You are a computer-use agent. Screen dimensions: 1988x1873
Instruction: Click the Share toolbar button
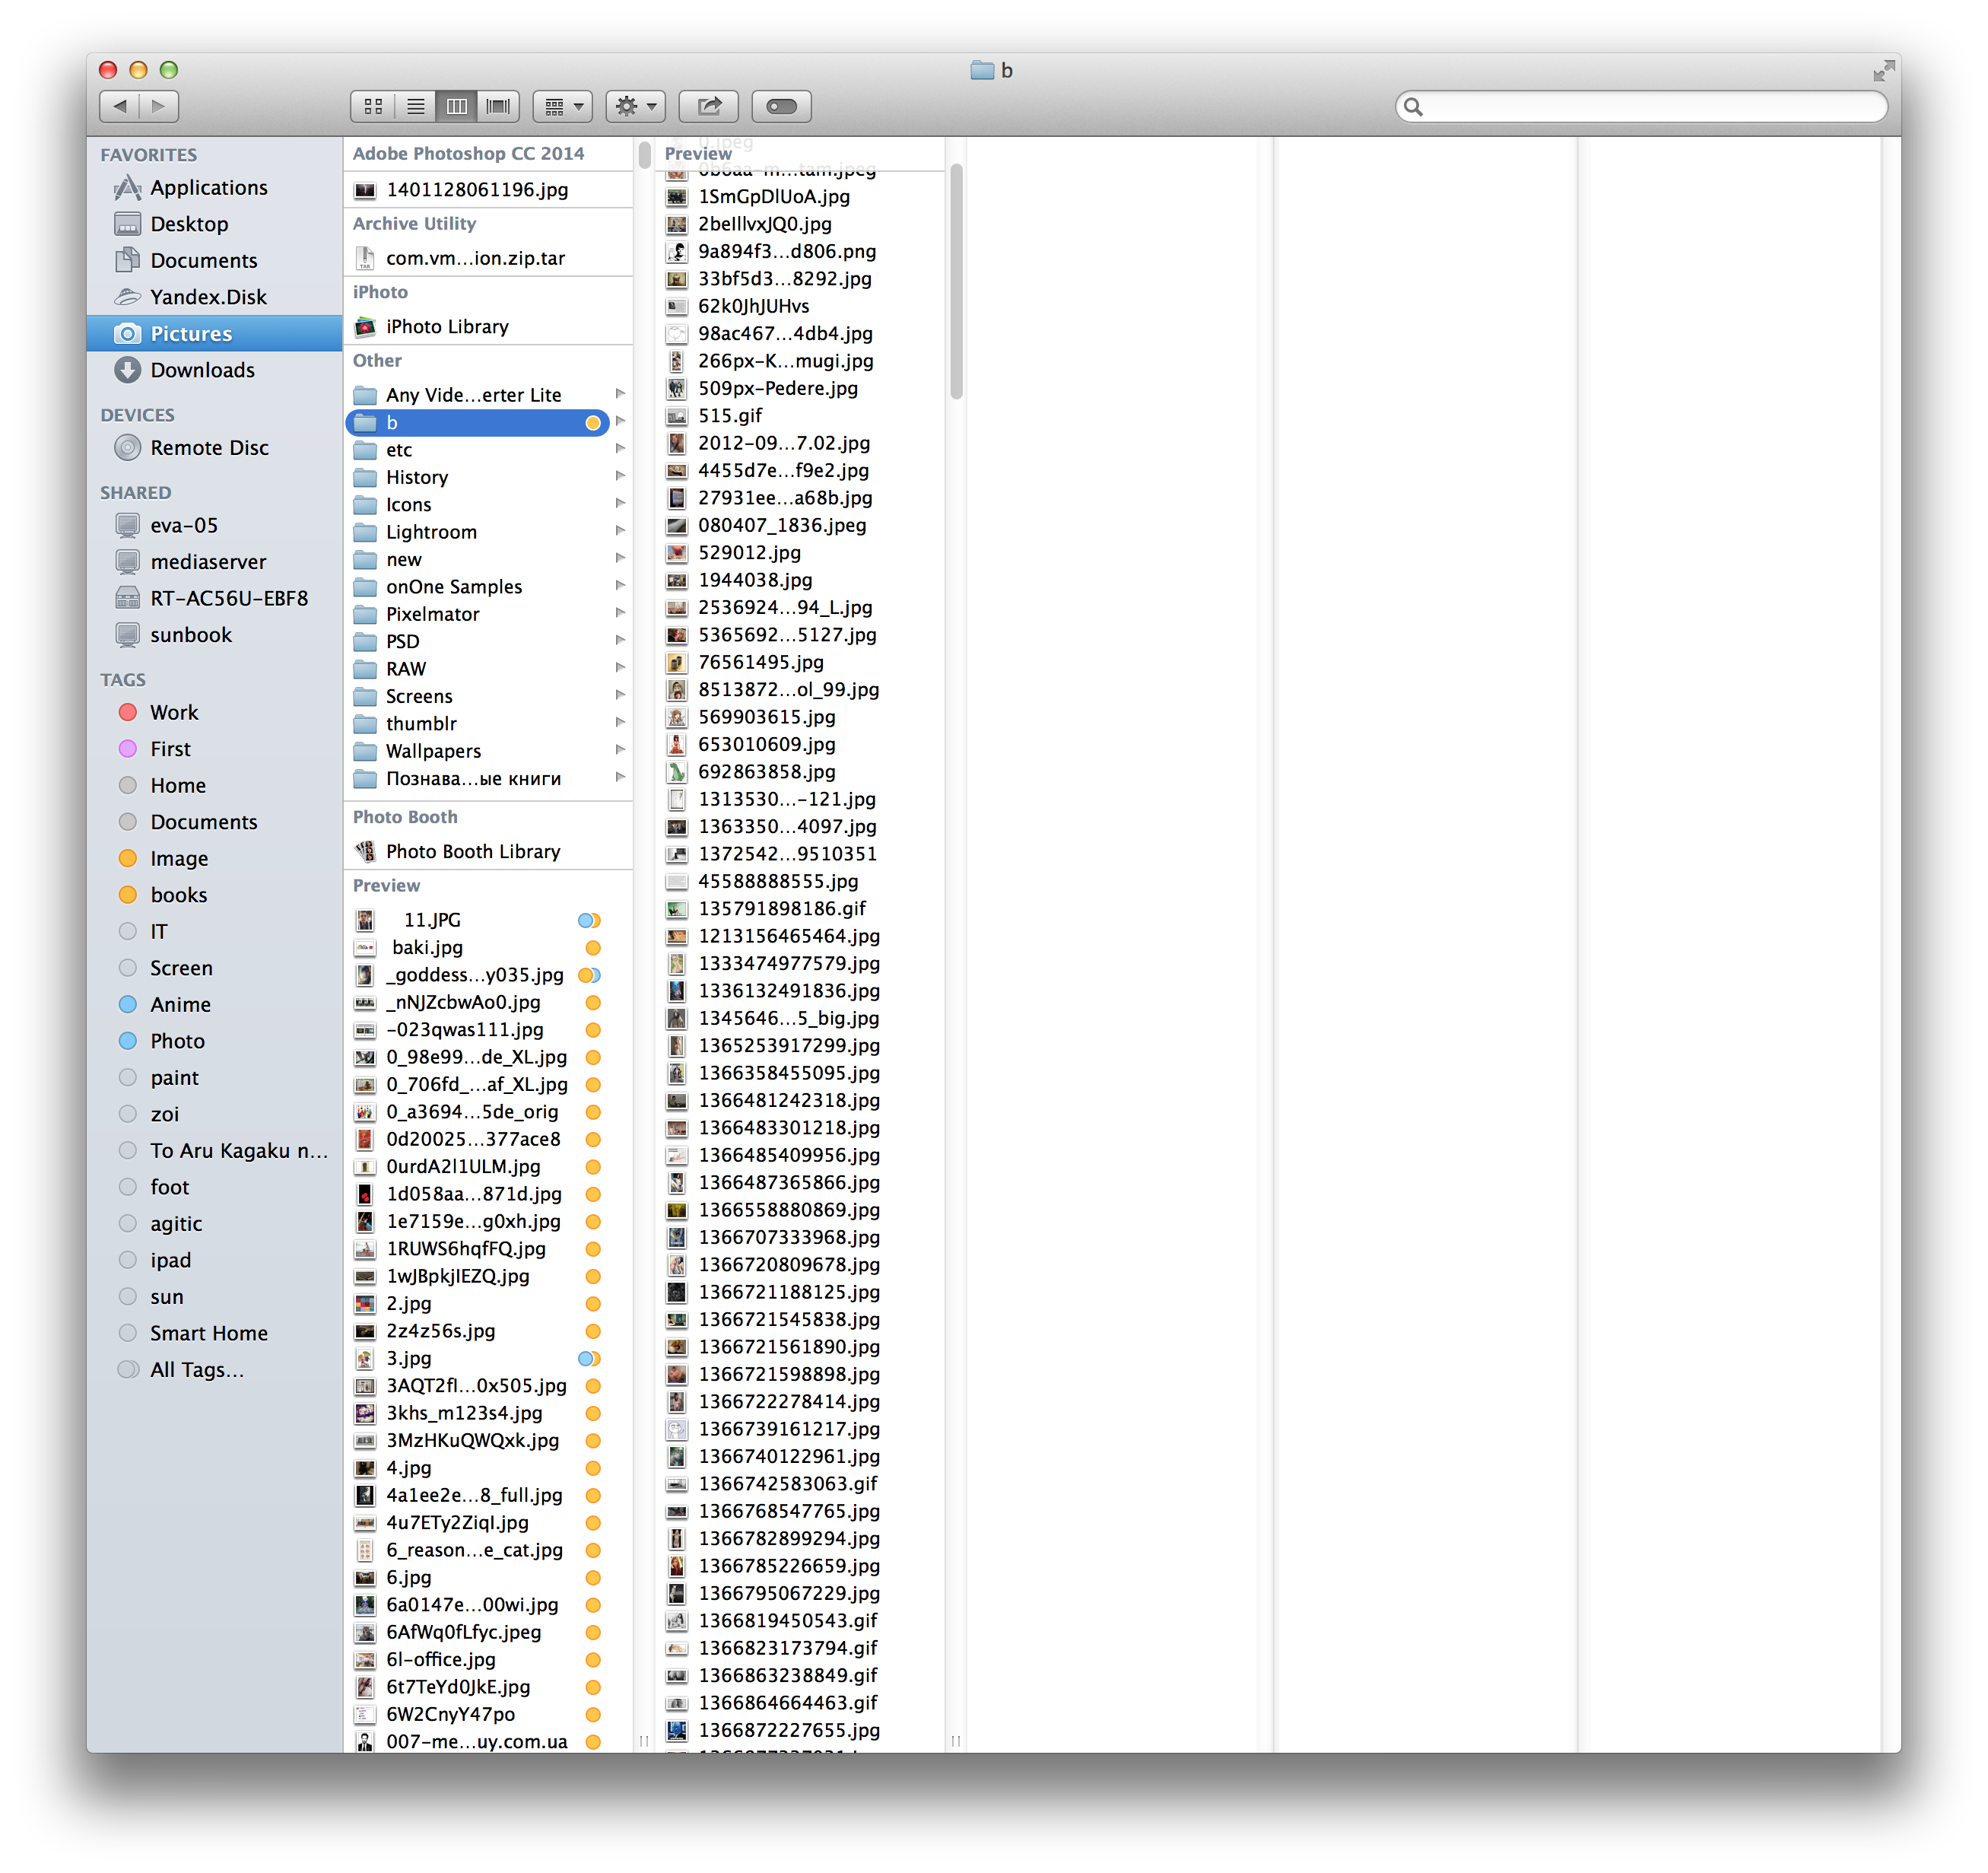pyautogui.click(x=708, y=106)
